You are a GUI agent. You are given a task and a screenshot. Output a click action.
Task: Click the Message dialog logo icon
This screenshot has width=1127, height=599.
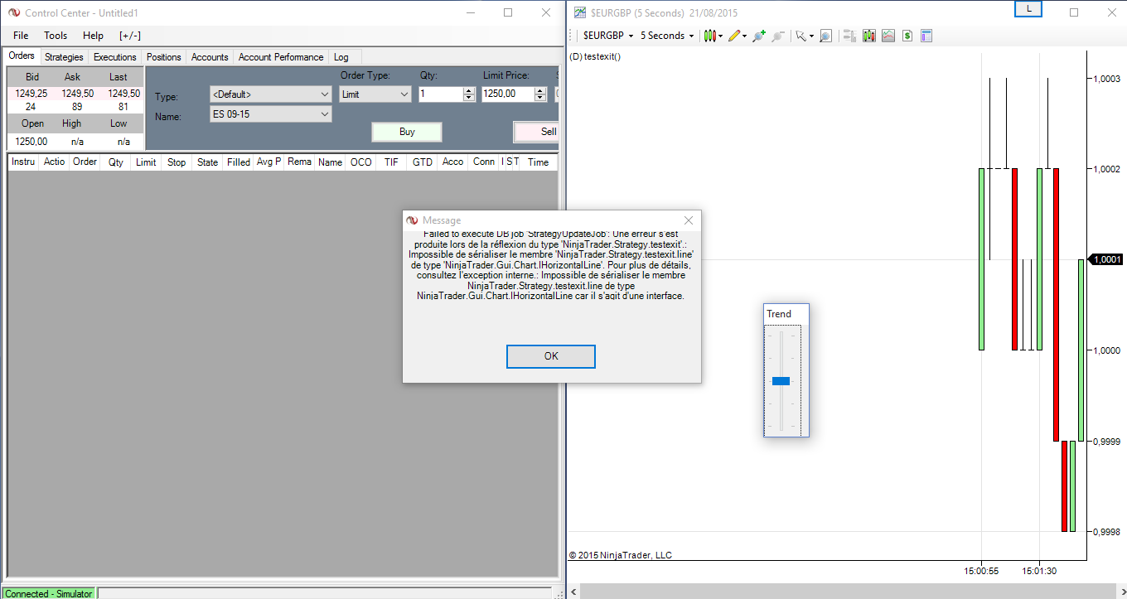[x=413, y=220]
